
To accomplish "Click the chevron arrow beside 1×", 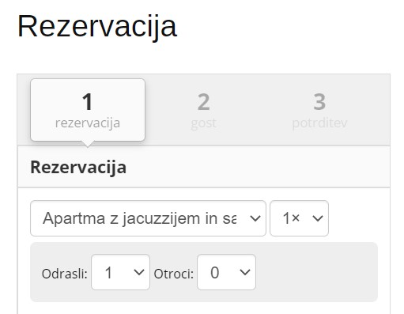I will pos(318,218).
